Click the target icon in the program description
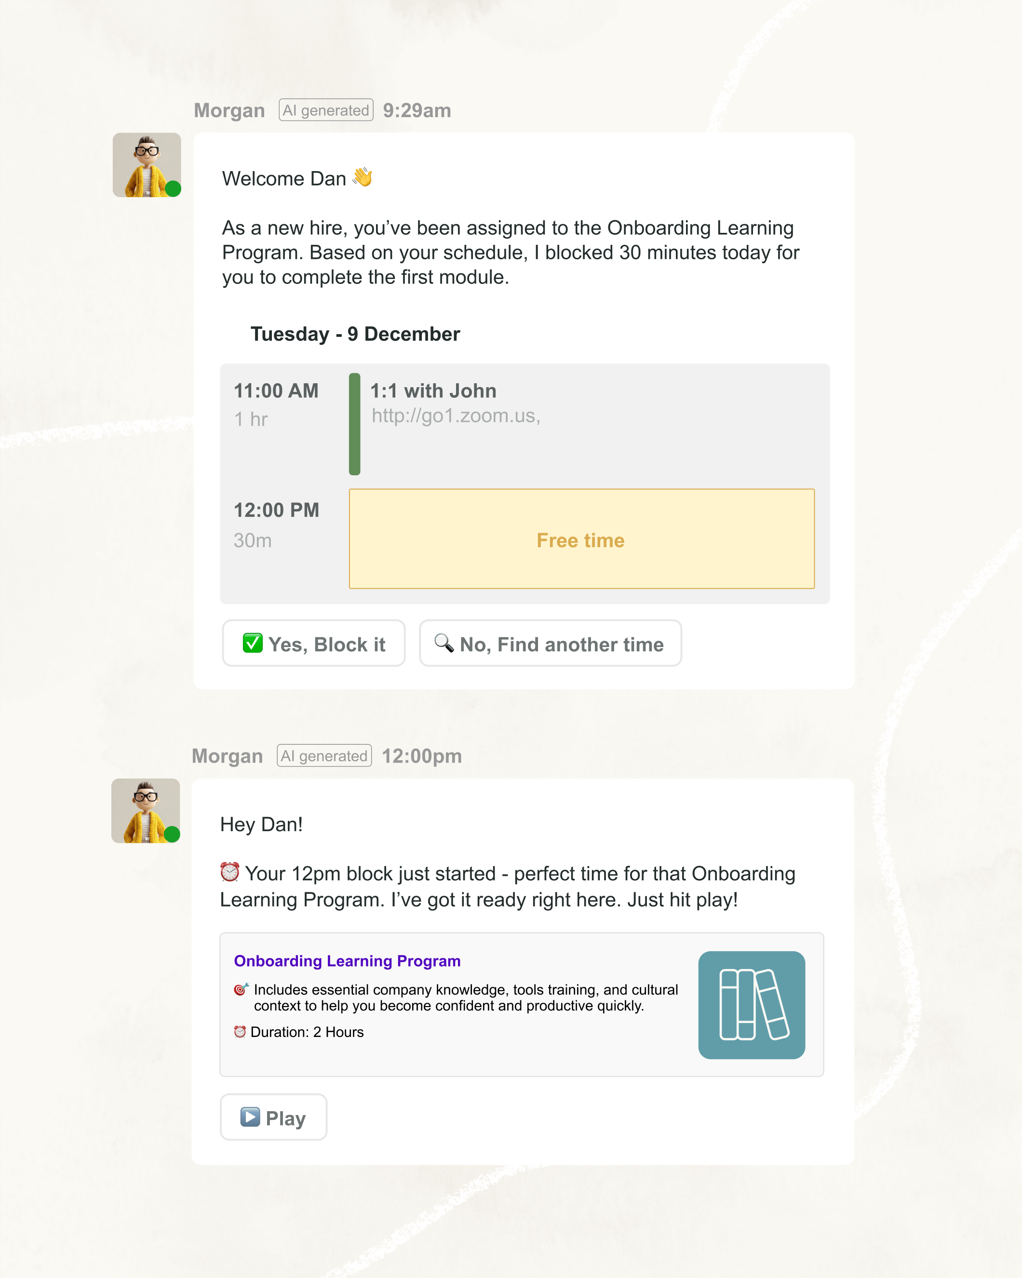The width and height of the screenshot is (1022, 1278). [x=241, y=989]
